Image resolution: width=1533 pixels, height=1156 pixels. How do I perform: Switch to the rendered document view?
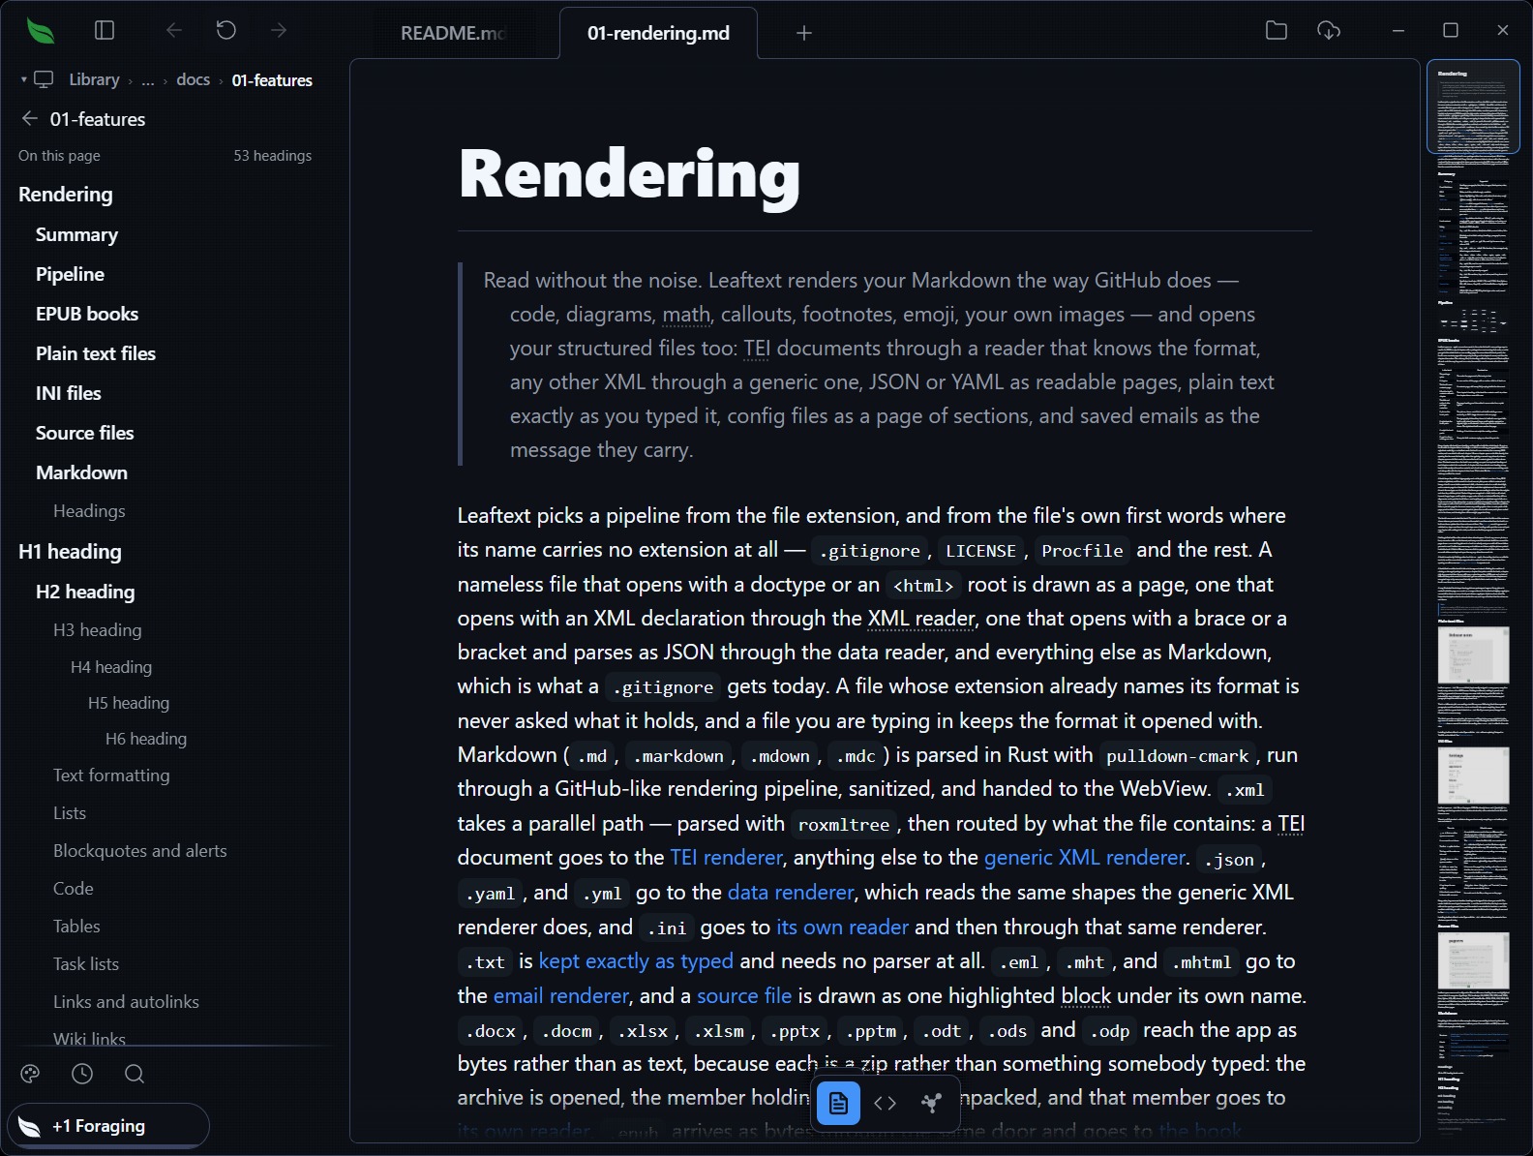click(838, 1103)
